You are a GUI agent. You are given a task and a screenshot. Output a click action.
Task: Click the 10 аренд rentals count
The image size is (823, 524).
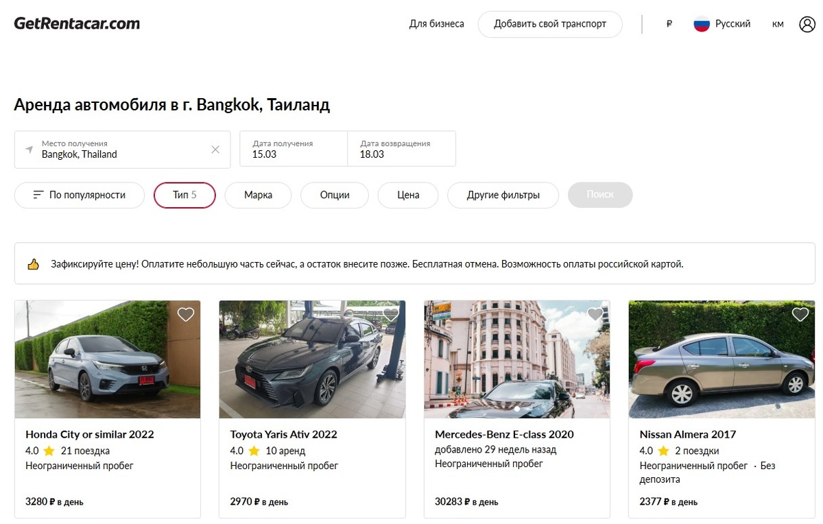coord(285,451)
